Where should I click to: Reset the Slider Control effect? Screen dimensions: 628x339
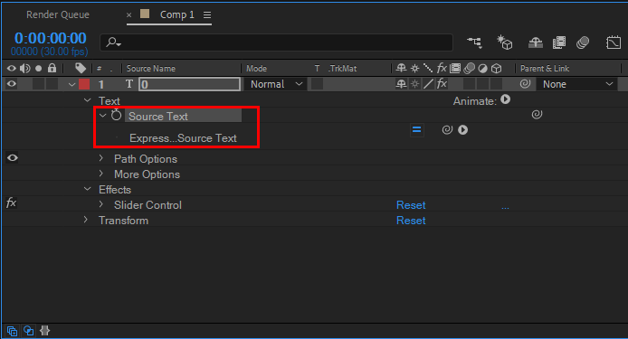[411, 205]
